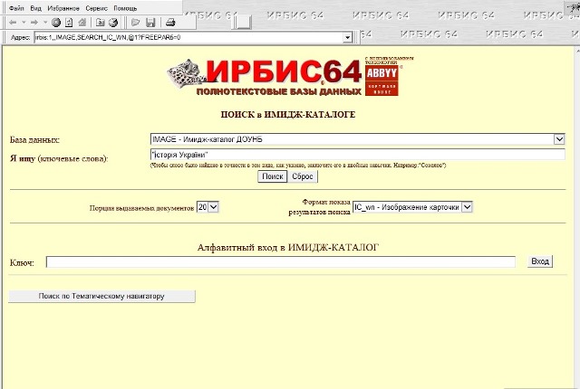Open the Файл menu
580x389 pixels.
click(x=16, y=8)
